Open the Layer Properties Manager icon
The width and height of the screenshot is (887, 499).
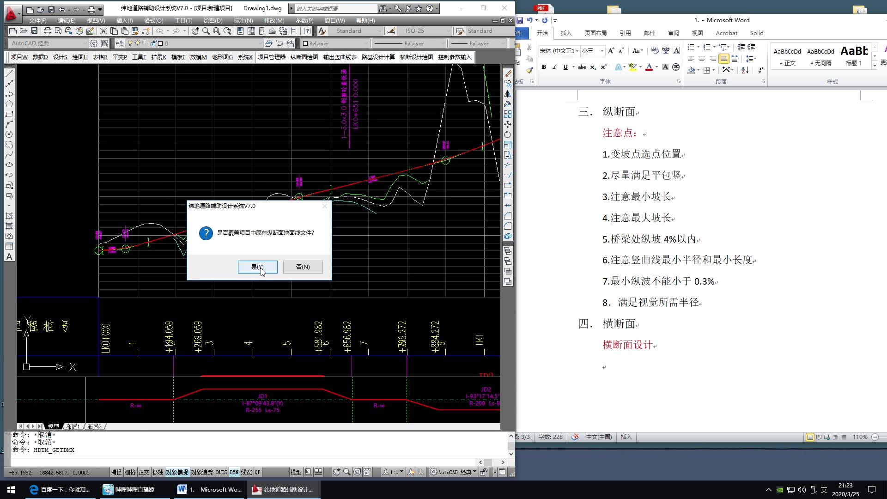(120, 43)
